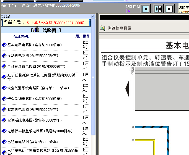This screenshot has width=189, height=155.
Task: Open 安全气囊系统电路图 via its 进入 link
Action: 85,88
